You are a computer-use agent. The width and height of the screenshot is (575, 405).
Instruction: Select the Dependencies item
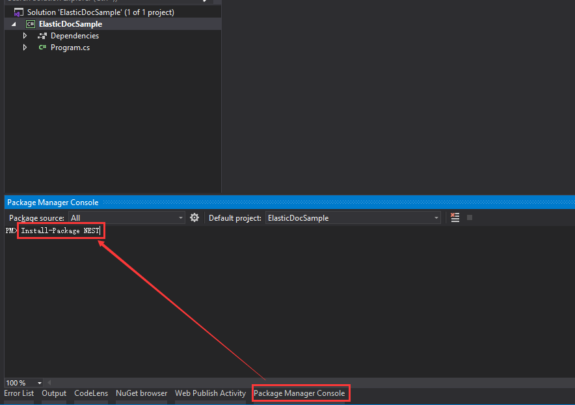(75, 36)
